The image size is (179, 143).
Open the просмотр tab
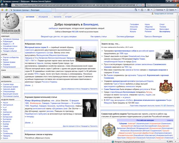coord(57,17)
